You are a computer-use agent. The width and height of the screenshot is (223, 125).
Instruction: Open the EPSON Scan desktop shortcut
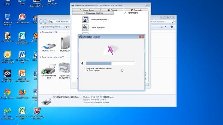(x=52, y=2)
